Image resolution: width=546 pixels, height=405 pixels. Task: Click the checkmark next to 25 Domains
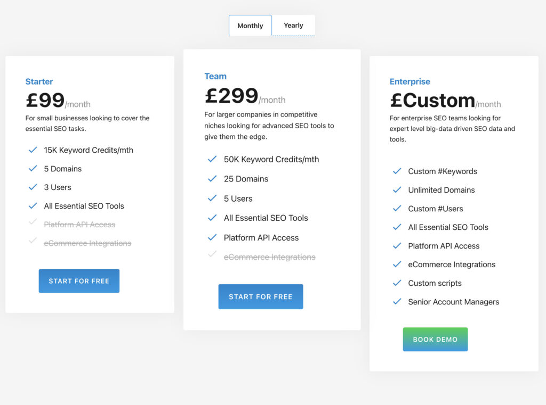(212, 179)
